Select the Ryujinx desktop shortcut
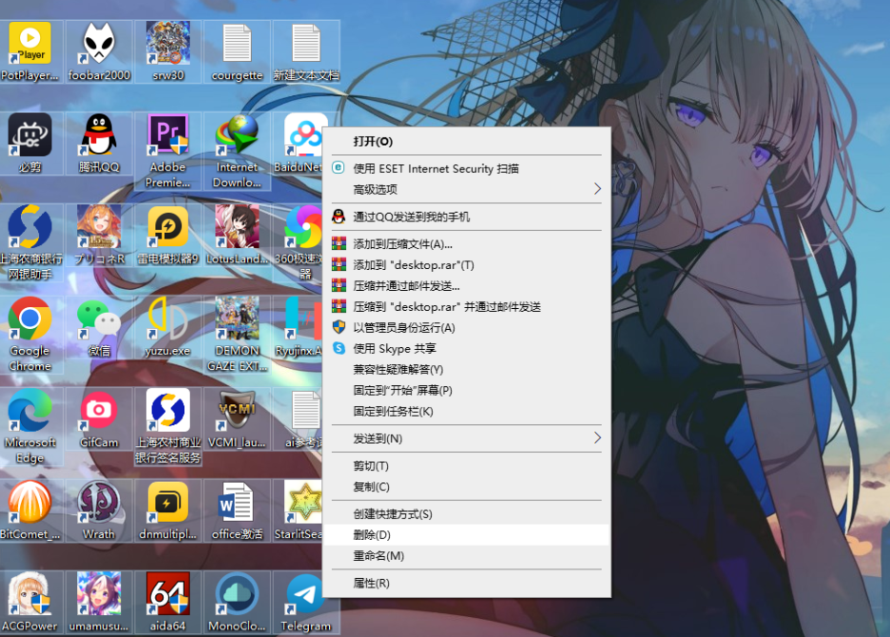The height and width of the screenshot is (637, 890). tap(298, 327)
